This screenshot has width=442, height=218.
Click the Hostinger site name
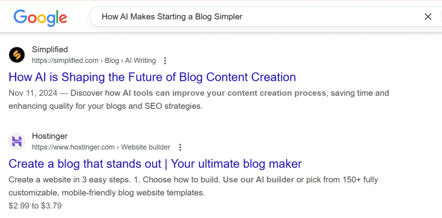tap(50, 136)
